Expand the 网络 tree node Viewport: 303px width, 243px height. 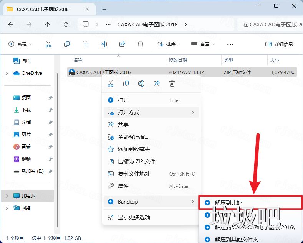click(7, 208)
